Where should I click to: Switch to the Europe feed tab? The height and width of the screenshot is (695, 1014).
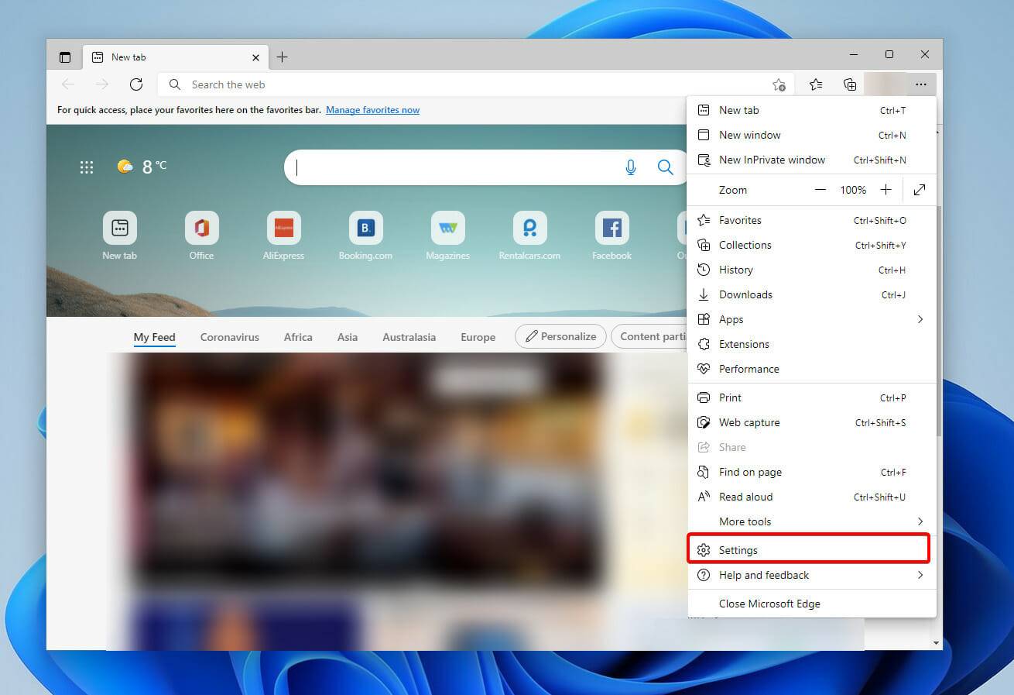(478, 337)
